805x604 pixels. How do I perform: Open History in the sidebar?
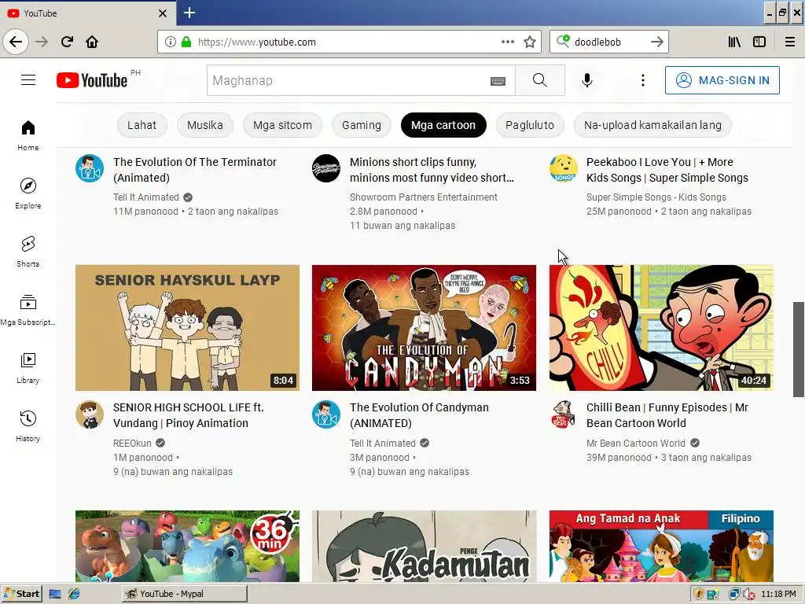[x=28, y=426]
